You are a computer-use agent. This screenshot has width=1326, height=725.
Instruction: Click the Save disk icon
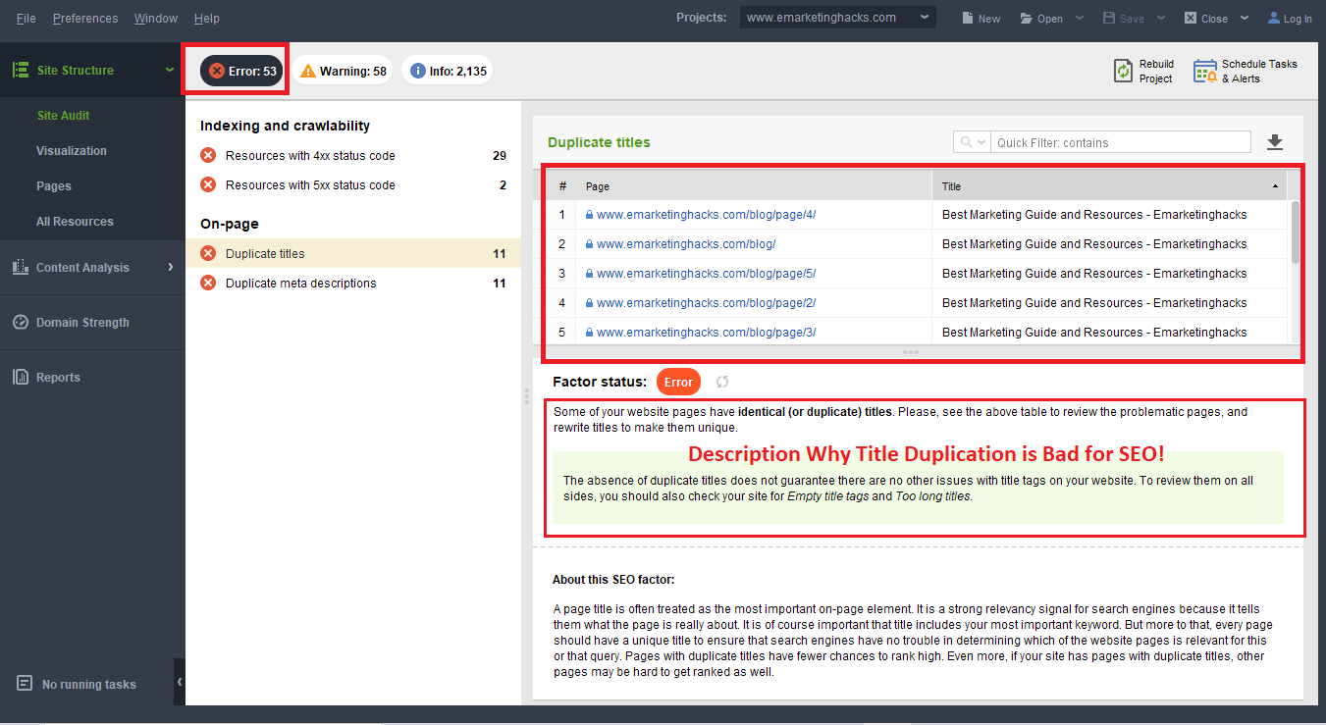tap(1109, 18)
